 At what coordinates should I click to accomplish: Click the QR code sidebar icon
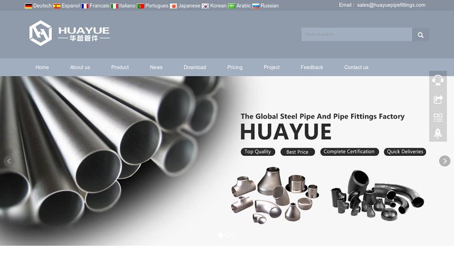pyautogui.click(x=438, y=117)
